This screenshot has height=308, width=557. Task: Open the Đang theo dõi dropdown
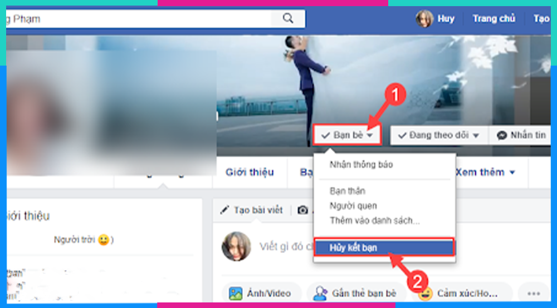pos(439,135)
